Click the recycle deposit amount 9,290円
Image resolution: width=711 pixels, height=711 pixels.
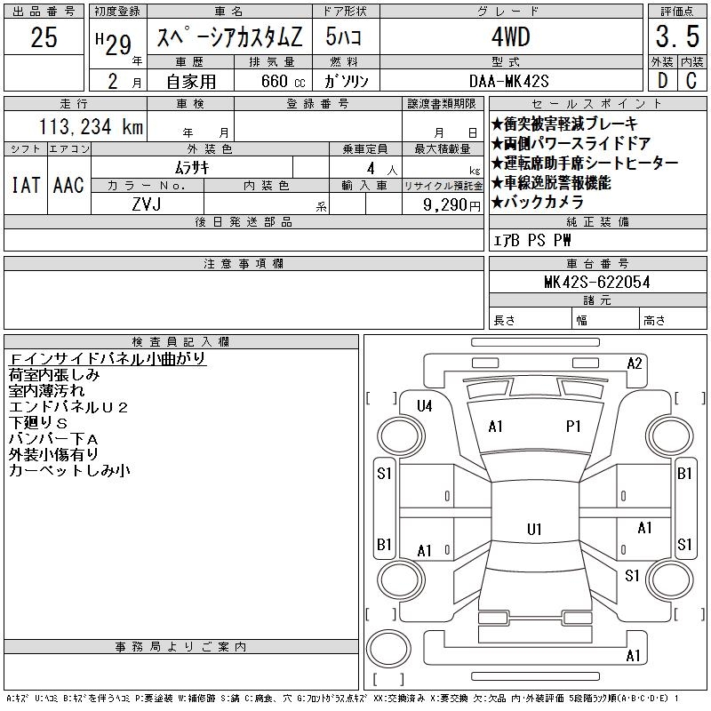coord(455,204)
